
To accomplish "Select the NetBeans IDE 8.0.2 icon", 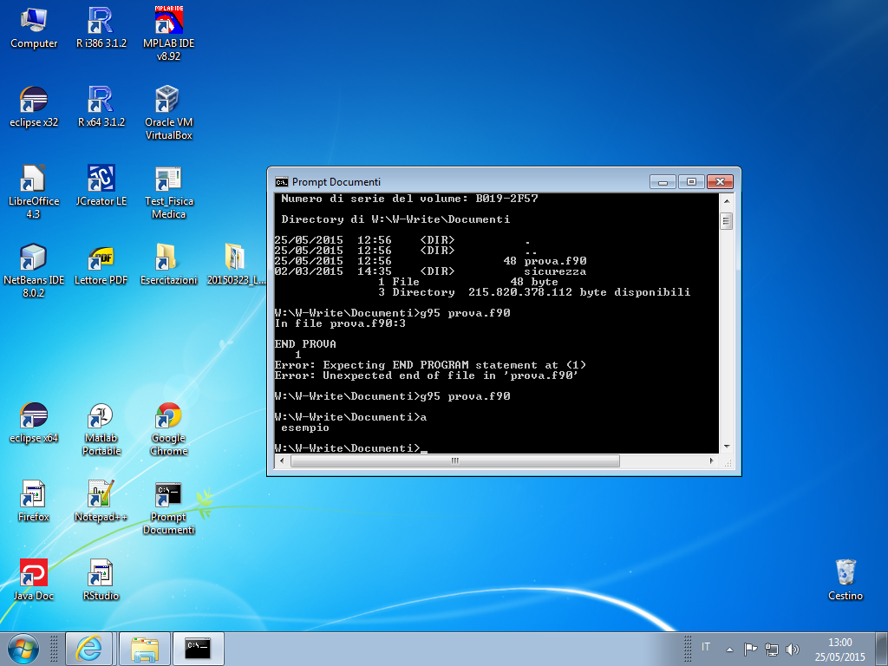I will (x=34, y=258).
